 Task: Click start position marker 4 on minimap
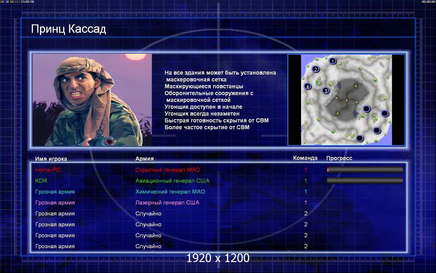tap(307, 86)
